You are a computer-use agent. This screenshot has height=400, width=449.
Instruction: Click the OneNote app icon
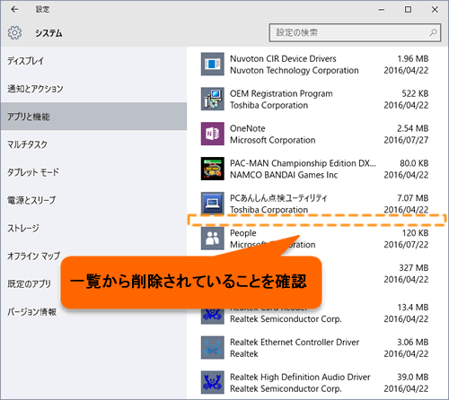(213, 134)
